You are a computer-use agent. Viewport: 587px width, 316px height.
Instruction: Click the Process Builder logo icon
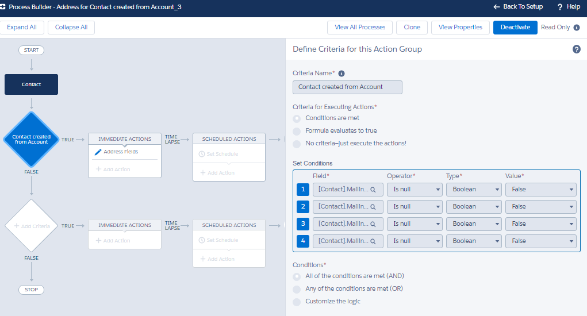(x=4, y=7)
